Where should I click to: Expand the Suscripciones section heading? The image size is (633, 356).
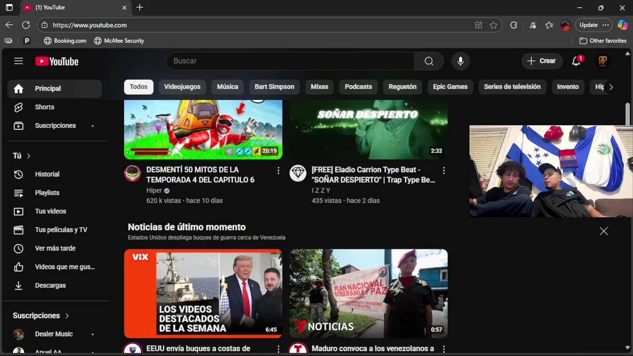[41, 315]
